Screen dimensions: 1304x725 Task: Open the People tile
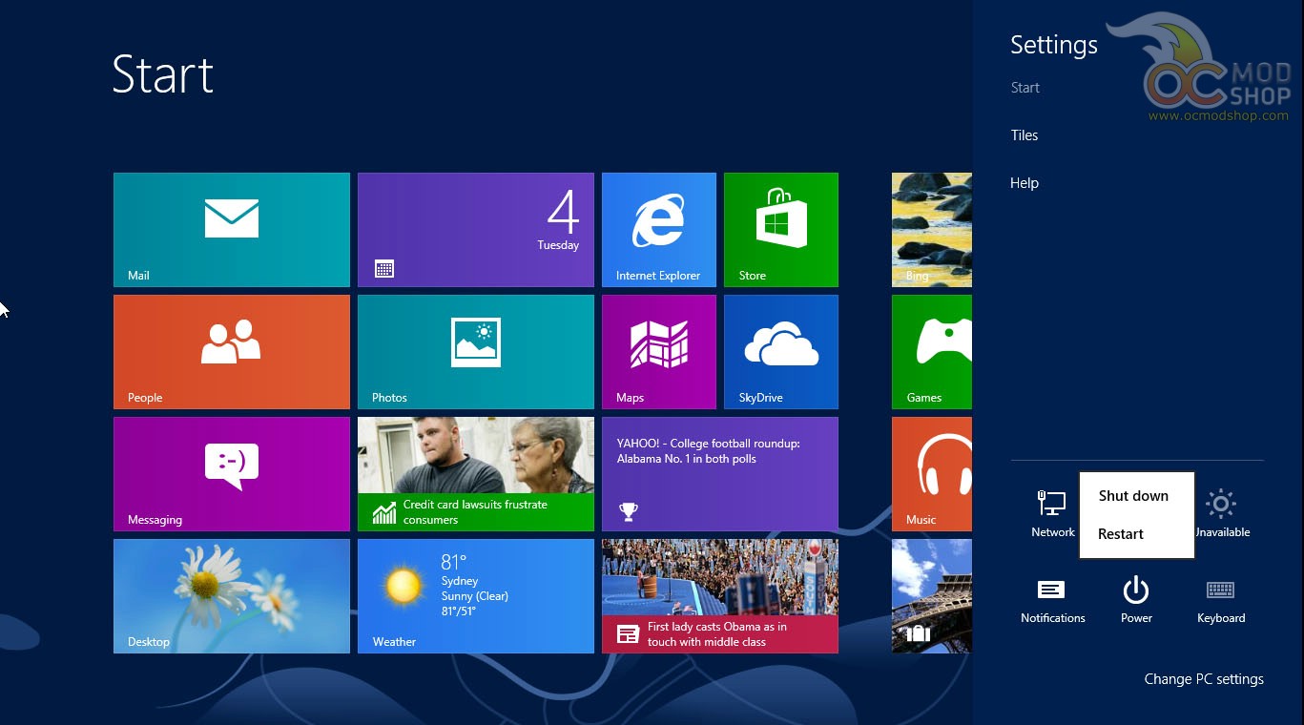pyautogui.click(x=232, y=352)
